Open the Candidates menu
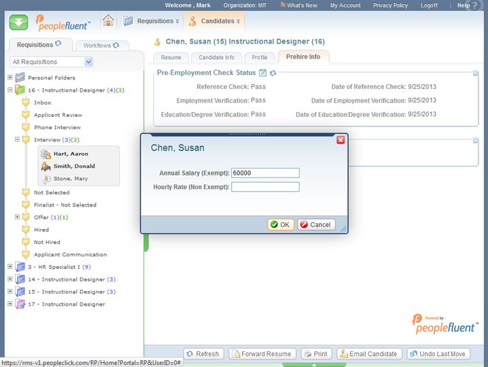Viewport: 488px width, 367px height. pyautogui.click(x=214, y=21)
